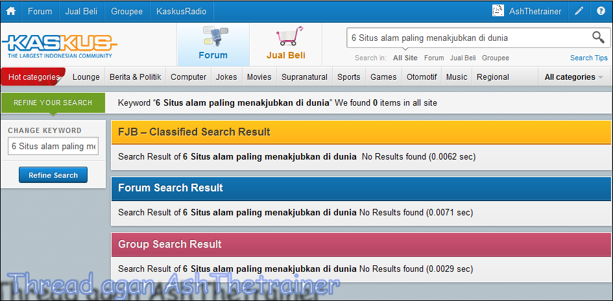The width and height of the screenshot is (613, 301).
Task: Click the Hot categories label
Action: (34, 77)
